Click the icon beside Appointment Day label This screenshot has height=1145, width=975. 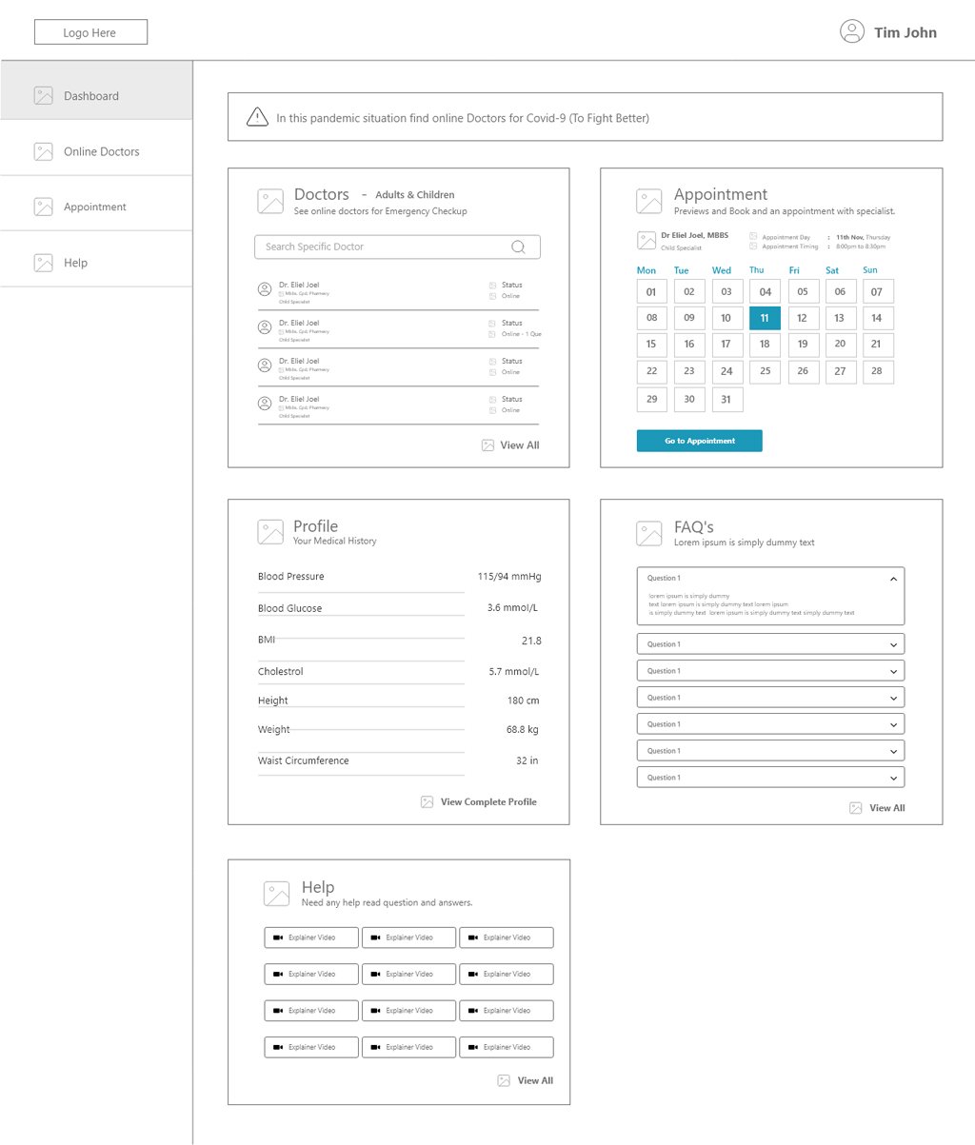pos(754,236)
